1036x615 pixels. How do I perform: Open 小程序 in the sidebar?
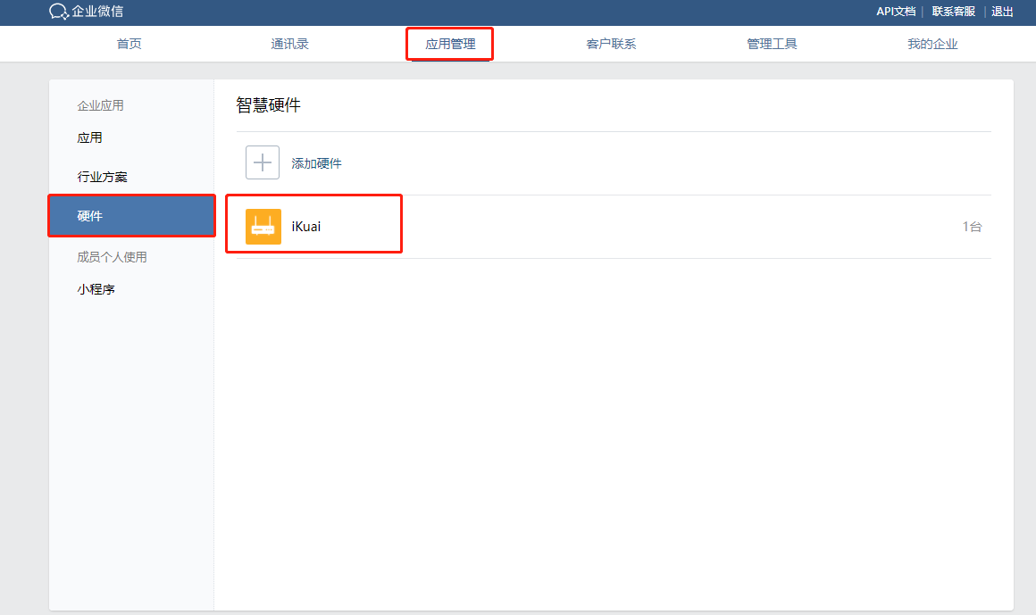coord(96,289)
